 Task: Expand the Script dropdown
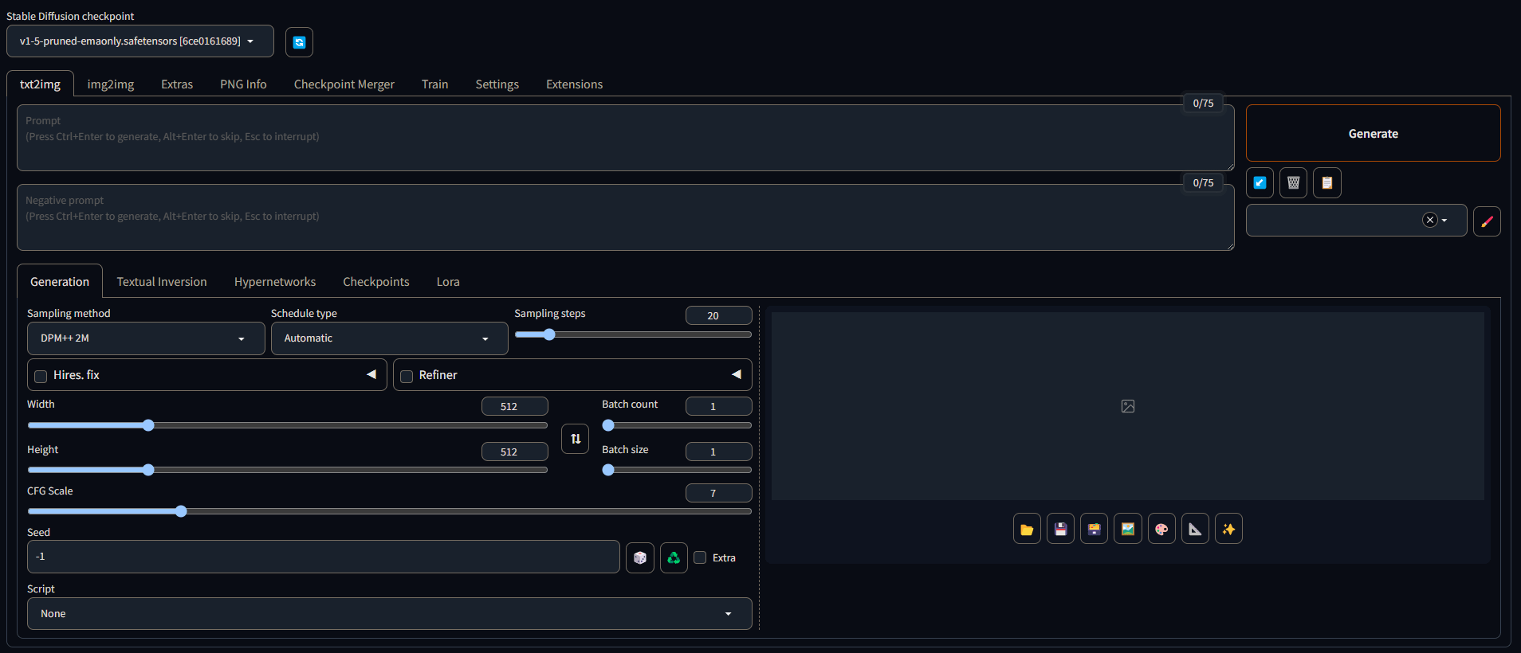click(x=389, y=614)
